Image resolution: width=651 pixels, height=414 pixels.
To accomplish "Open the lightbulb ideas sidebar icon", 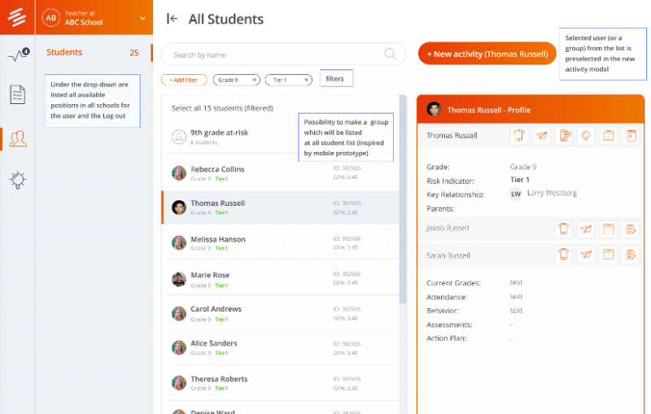I will click(x=17, y=180).
